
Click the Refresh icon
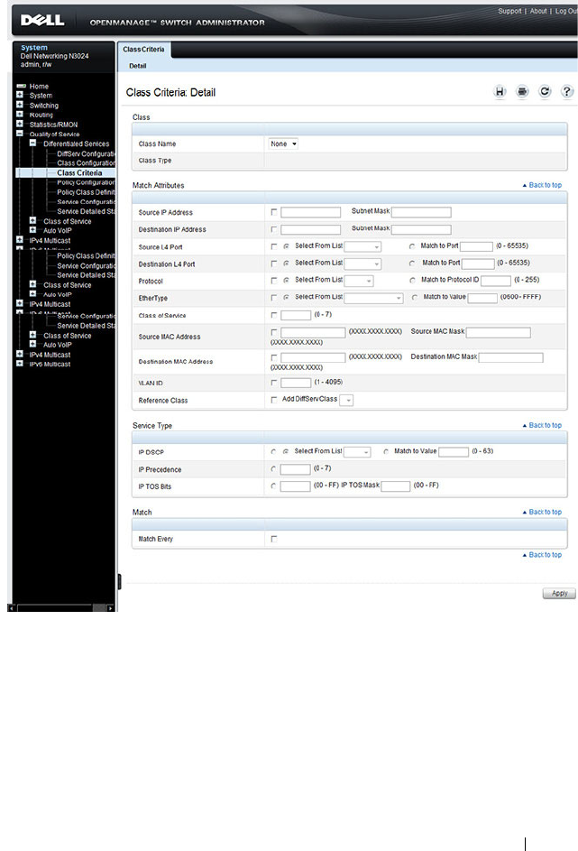click(545, 92)
